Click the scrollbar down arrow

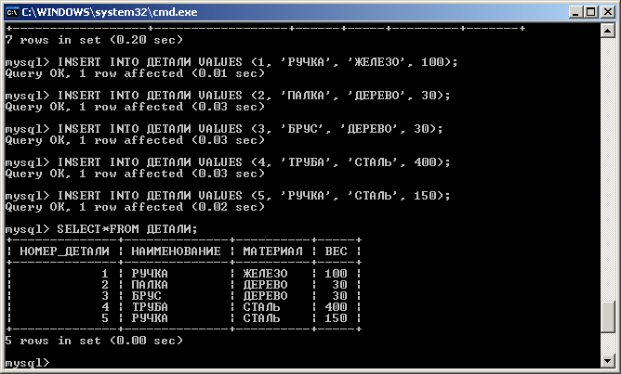click(608, 360)
